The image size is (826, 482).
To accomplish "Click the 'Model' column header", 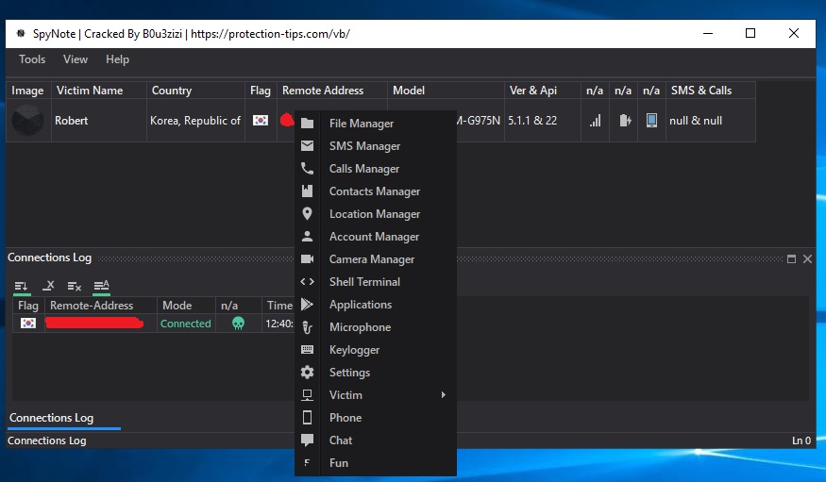I will [446, 91].
